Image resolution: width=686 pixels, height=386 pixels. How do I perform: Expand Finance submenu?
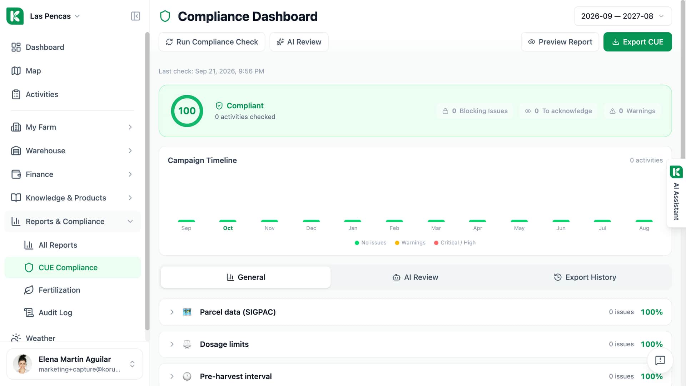pos(72,174)
